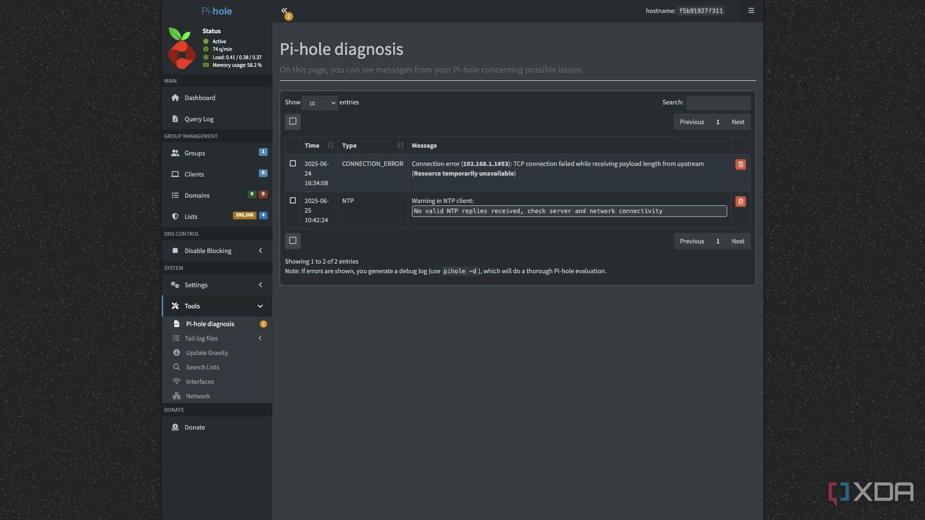
Task: Open the hamburger menu in header
Action: pos(751,11)
